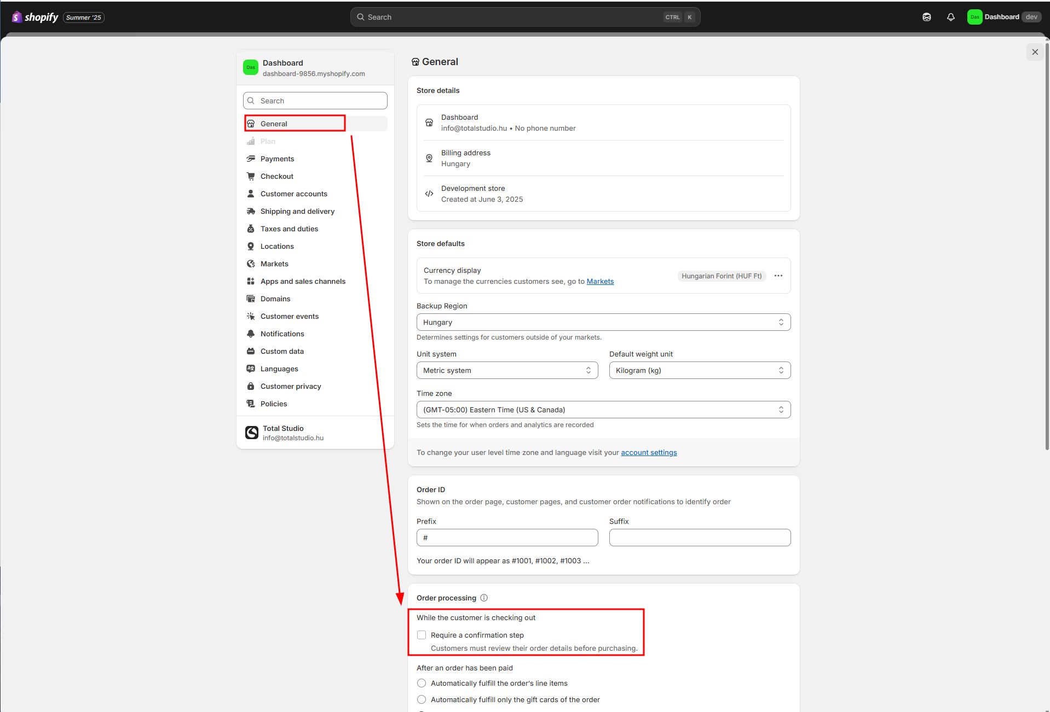The height and width of the screenshot is (712, 1050).
Task: Click the three-dots menu beside currency display
Action: (x=778, y=276)
